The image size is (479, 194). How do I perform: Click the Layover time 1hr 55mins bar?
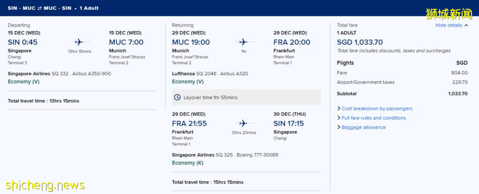click(246, 97)
